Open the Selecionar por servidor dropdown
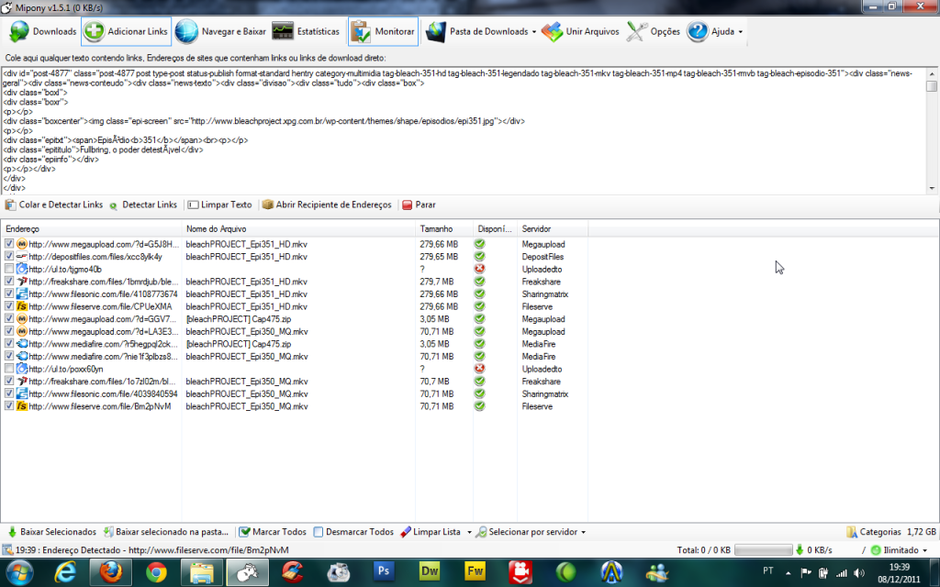The width and height of the screenshot is (940, 587). click(582, 532)
